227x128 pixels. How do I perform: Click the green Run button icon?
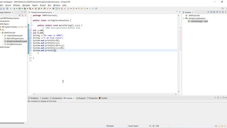coord(20,9)
